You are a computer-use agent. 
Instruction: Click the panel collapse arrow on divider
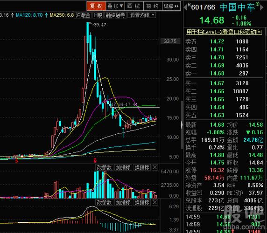pos(182,125)
